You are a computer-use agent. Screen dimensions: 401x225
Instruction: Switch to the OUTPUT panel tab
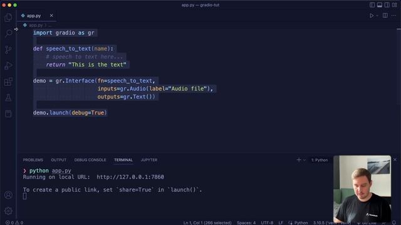tap(58, 160)
